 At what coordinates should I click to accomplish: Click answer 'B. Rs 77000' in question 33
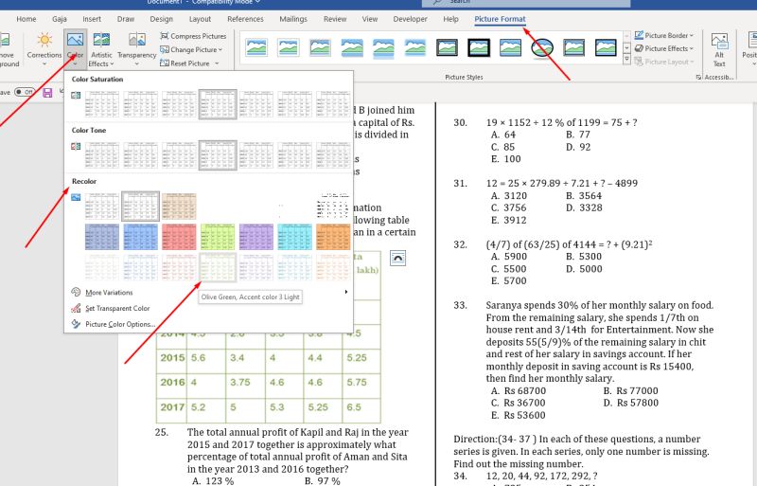630,390
